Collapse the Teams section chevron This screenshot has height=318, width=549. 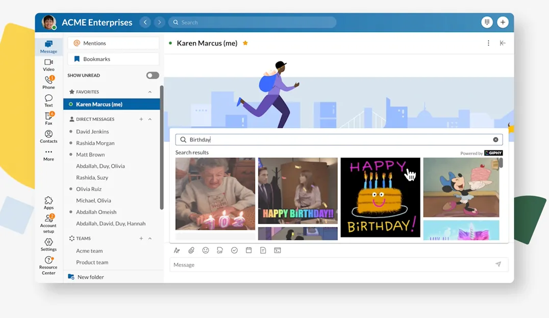point(150,238)
